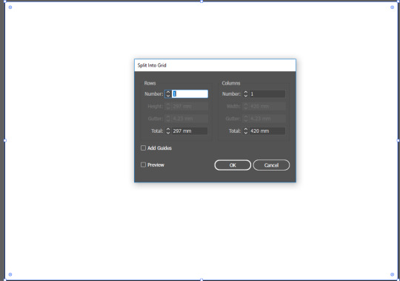Viewport: 400px width, 281px height.
Task: Click the OK button
Action: (233, 165)
